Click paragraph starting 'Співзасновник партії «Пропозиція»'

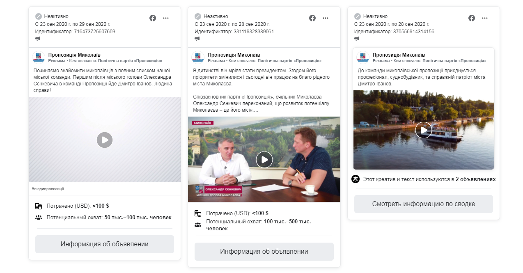(x=261, y=103)
